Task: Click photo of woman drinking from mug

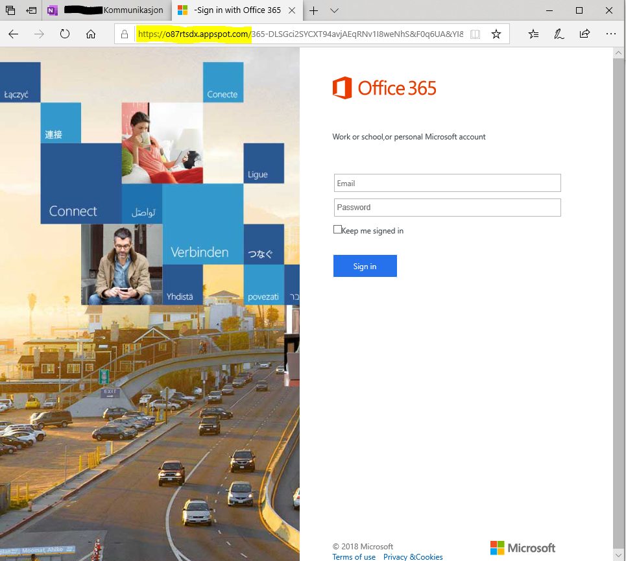Action: (x=162, y=143)
